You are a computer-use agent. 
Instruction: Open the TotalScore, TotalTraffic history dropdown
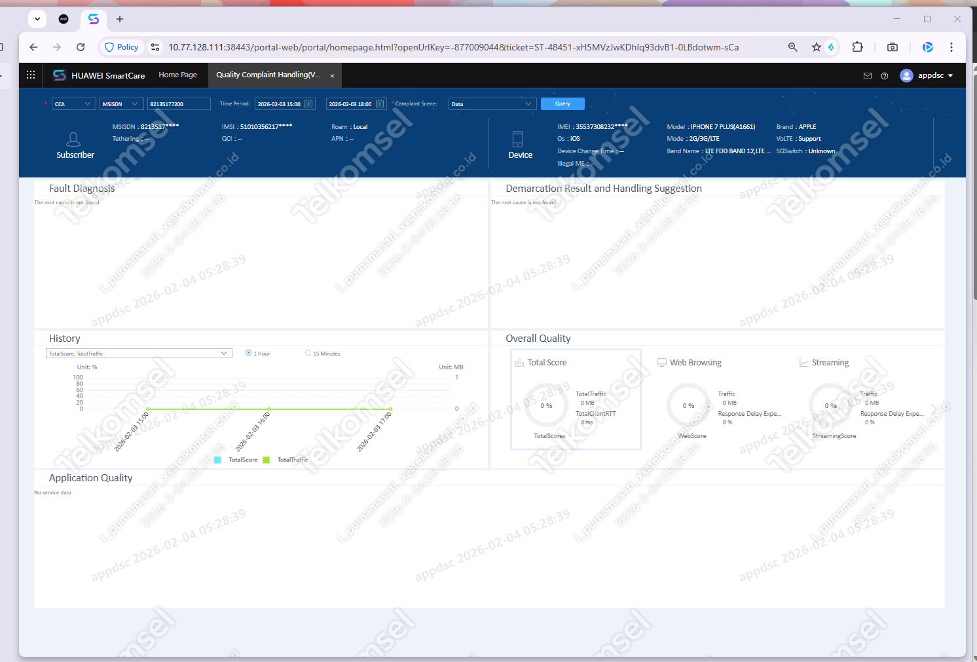click(x=139, y=354)
